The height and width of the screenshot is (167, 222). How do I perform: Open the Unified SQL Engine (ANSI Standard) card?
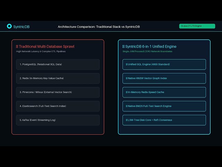pos(164,64)
